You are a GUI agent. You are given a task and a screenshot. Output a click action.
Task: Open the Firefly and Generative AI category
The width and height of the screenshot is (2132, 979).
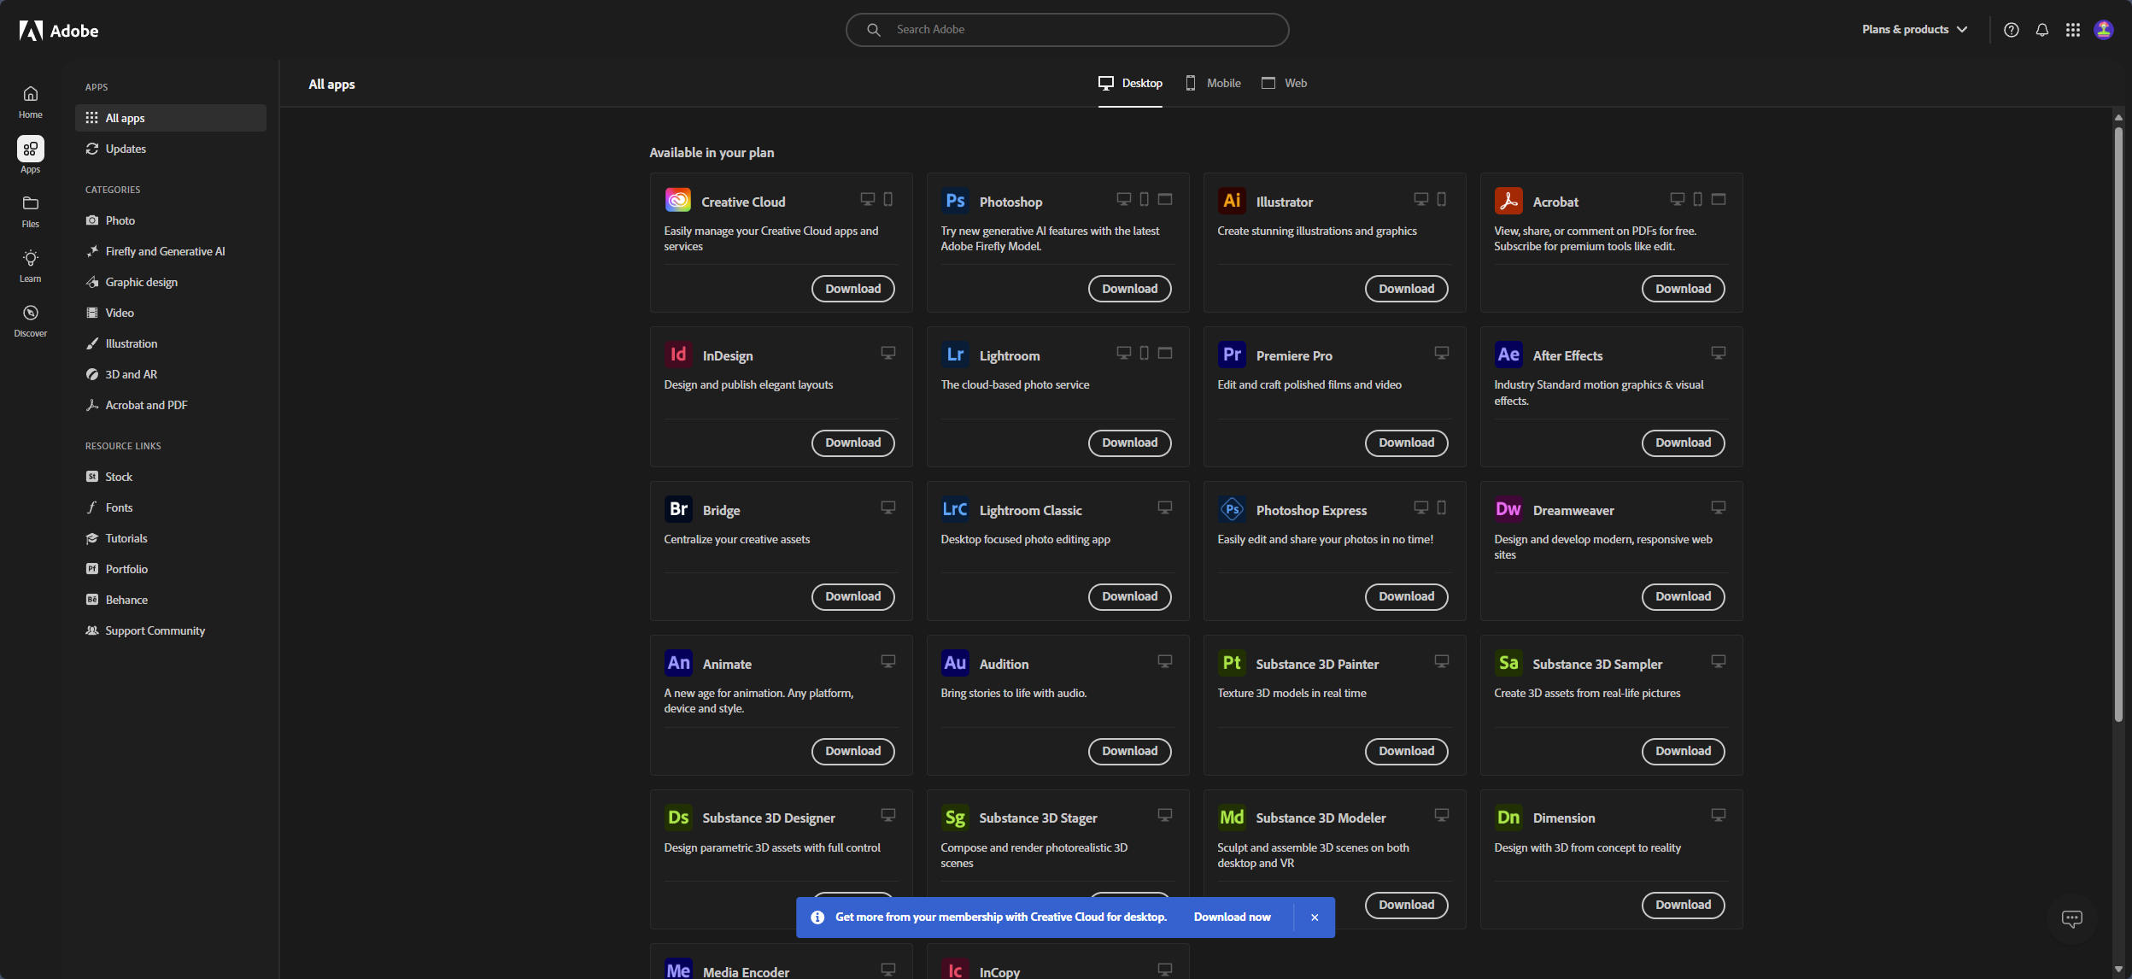click(165, 251)
